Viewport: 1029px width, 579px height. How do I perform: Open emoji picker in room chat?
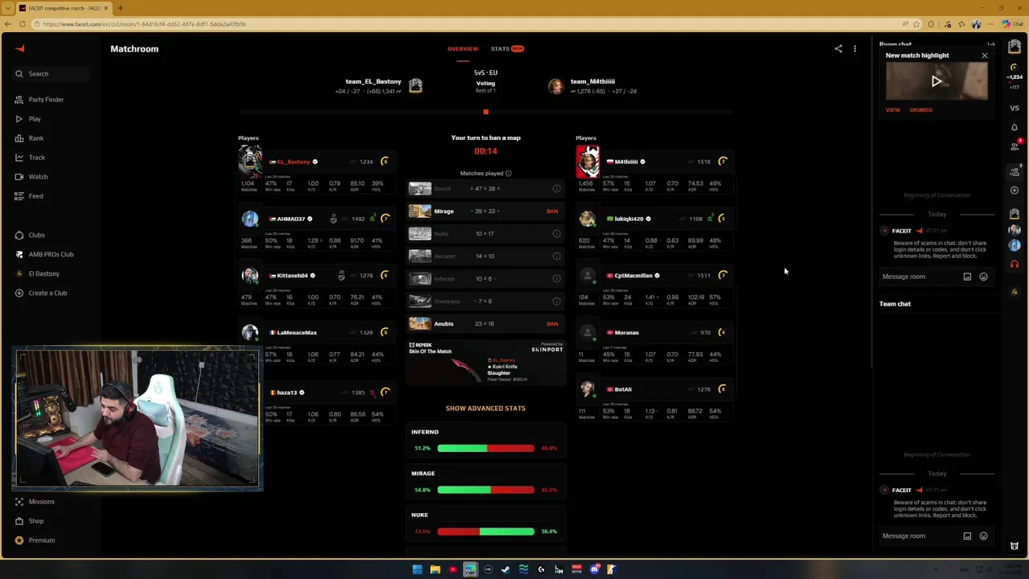[983, 277]
